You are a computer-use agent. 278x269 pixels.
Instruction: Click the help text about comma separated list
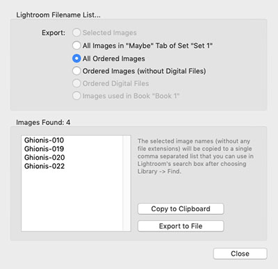(x=195, y=156)
